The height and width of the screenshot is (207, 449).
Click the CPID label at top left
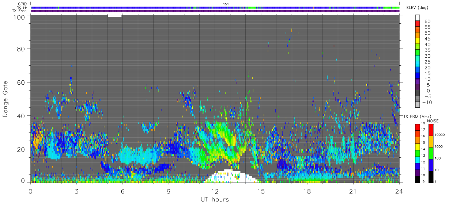pos(22,4)
